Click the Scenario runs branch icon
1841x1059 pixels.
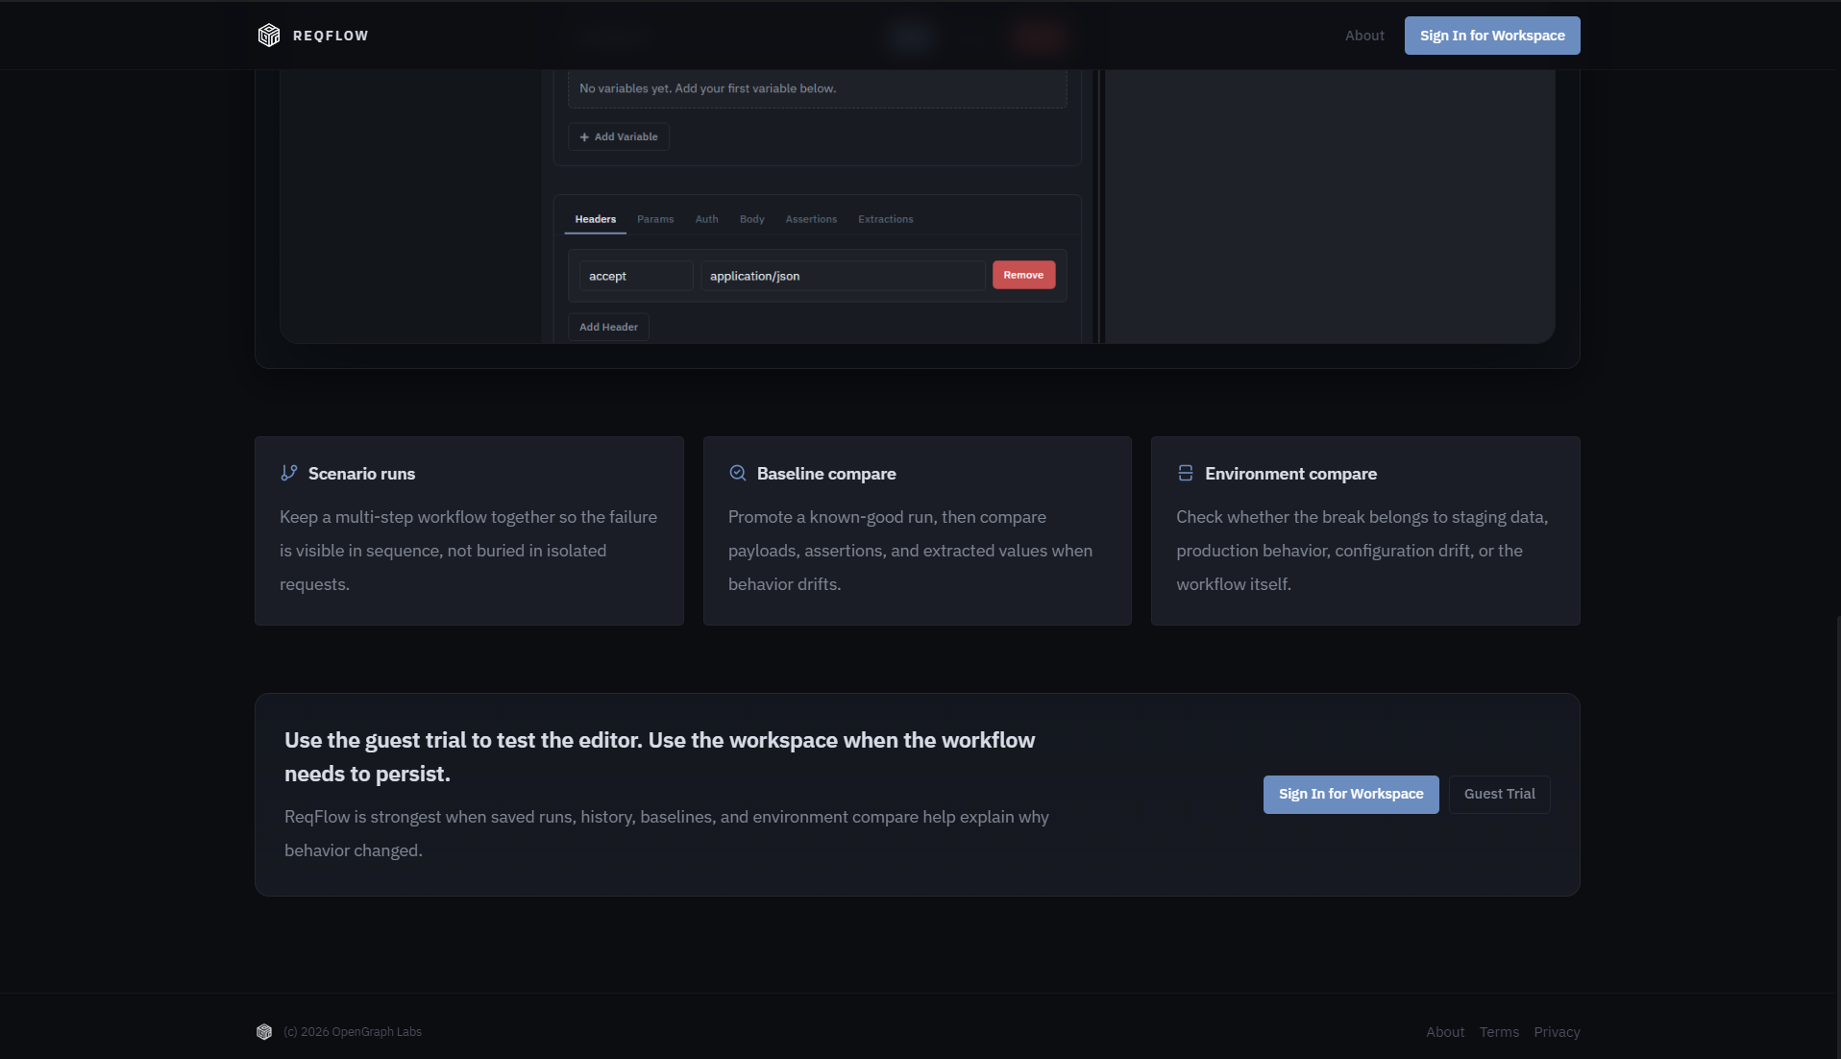(x=288, y=472)
